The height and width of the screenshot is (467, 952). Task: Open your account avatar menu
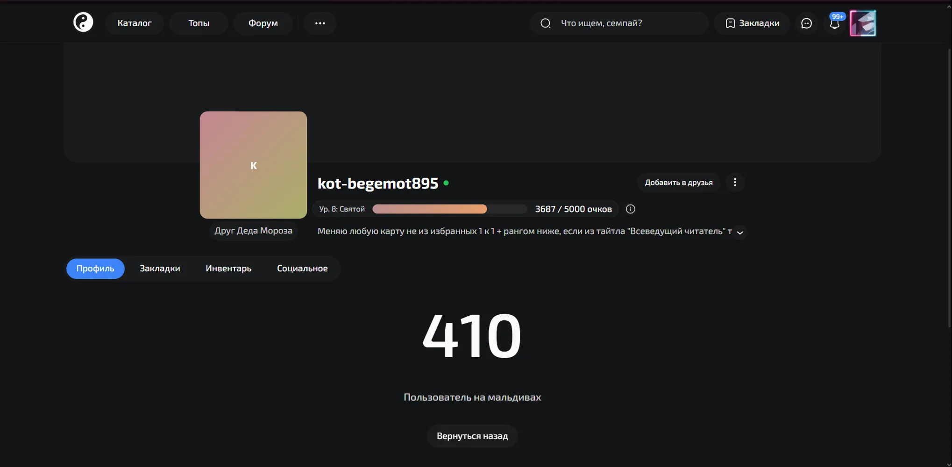[863, 23]
